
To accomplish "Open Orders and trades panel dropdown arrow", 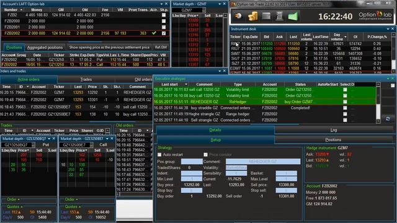I will tap(220, 71).
